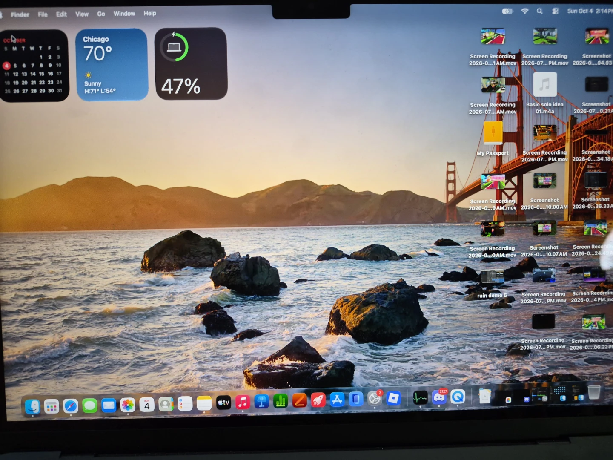Launch Pages from the Dock
613x460 pixels.
(x=299, y=400)
